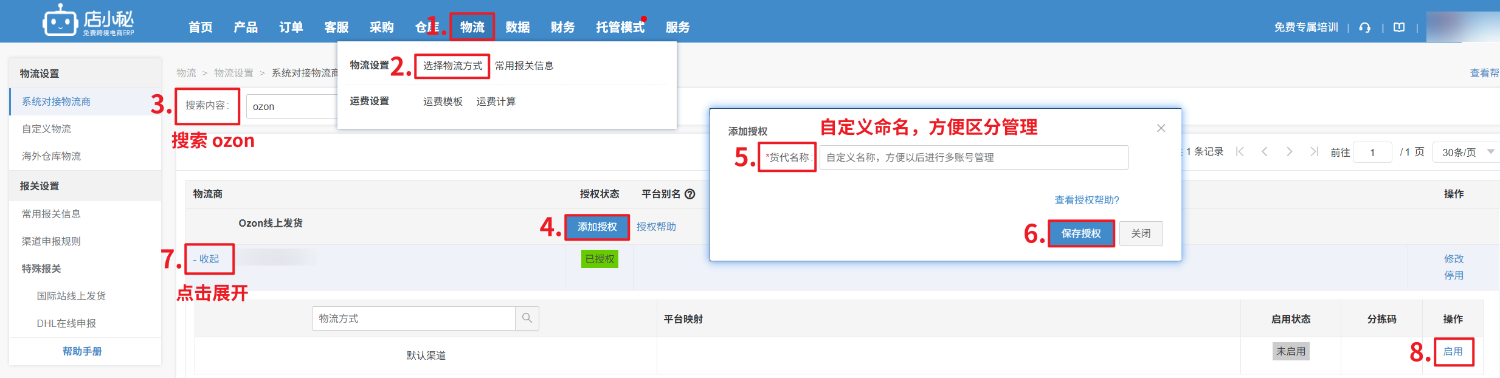Open the help book icon in header
This screenshot has width=1500, height=378.
[x=1399, y=27]
